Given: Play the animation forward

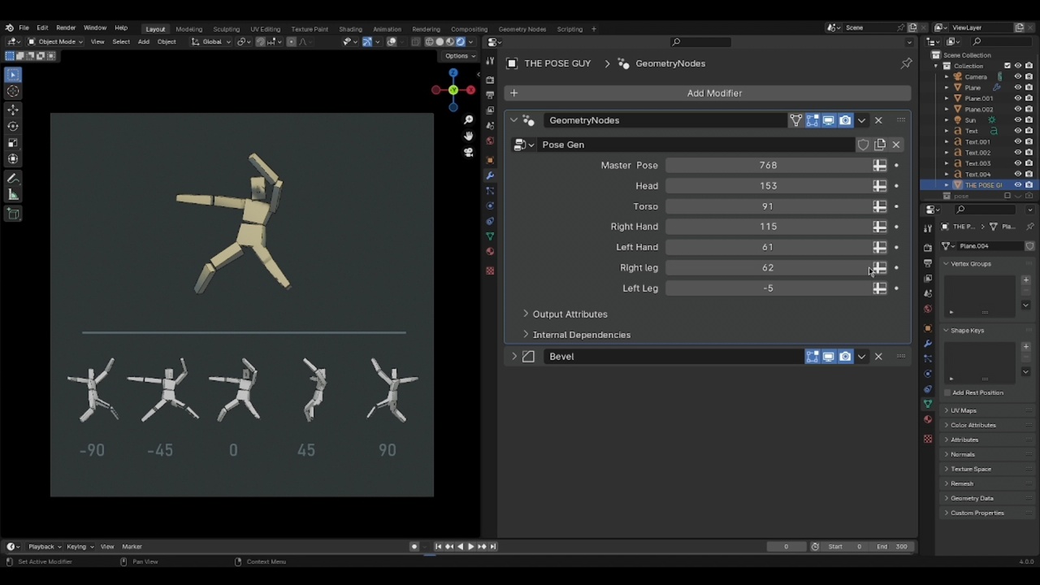Looking at the screenshot, I should (470, 547).
